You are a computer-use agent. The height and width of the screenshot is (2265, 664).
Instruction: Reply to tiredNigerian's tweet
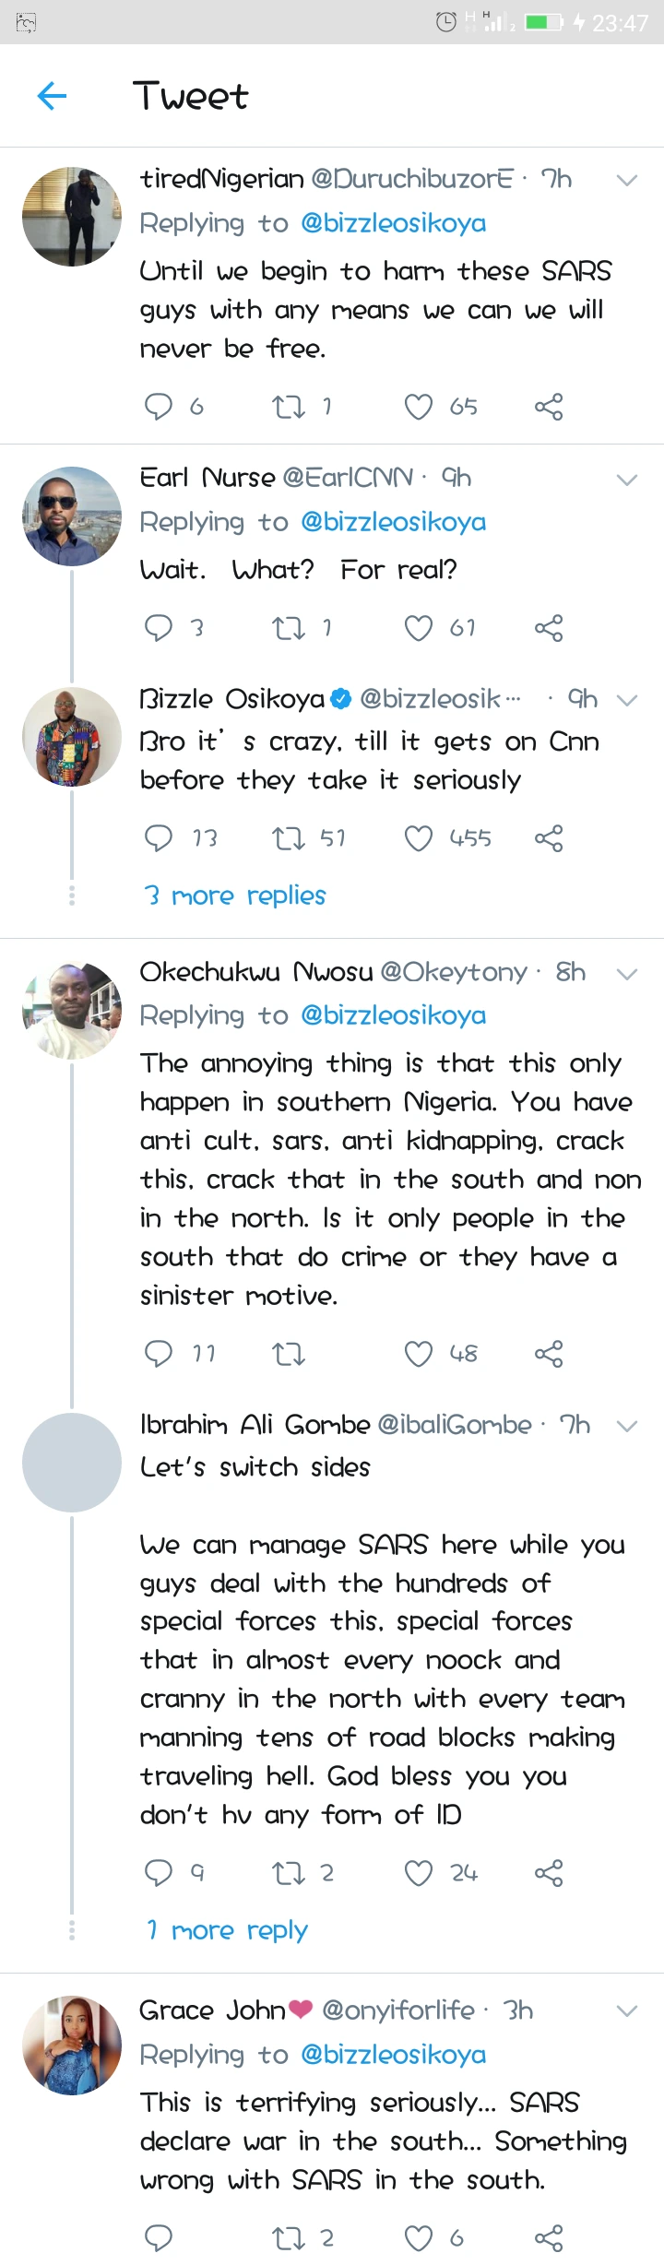coord(159,406)
